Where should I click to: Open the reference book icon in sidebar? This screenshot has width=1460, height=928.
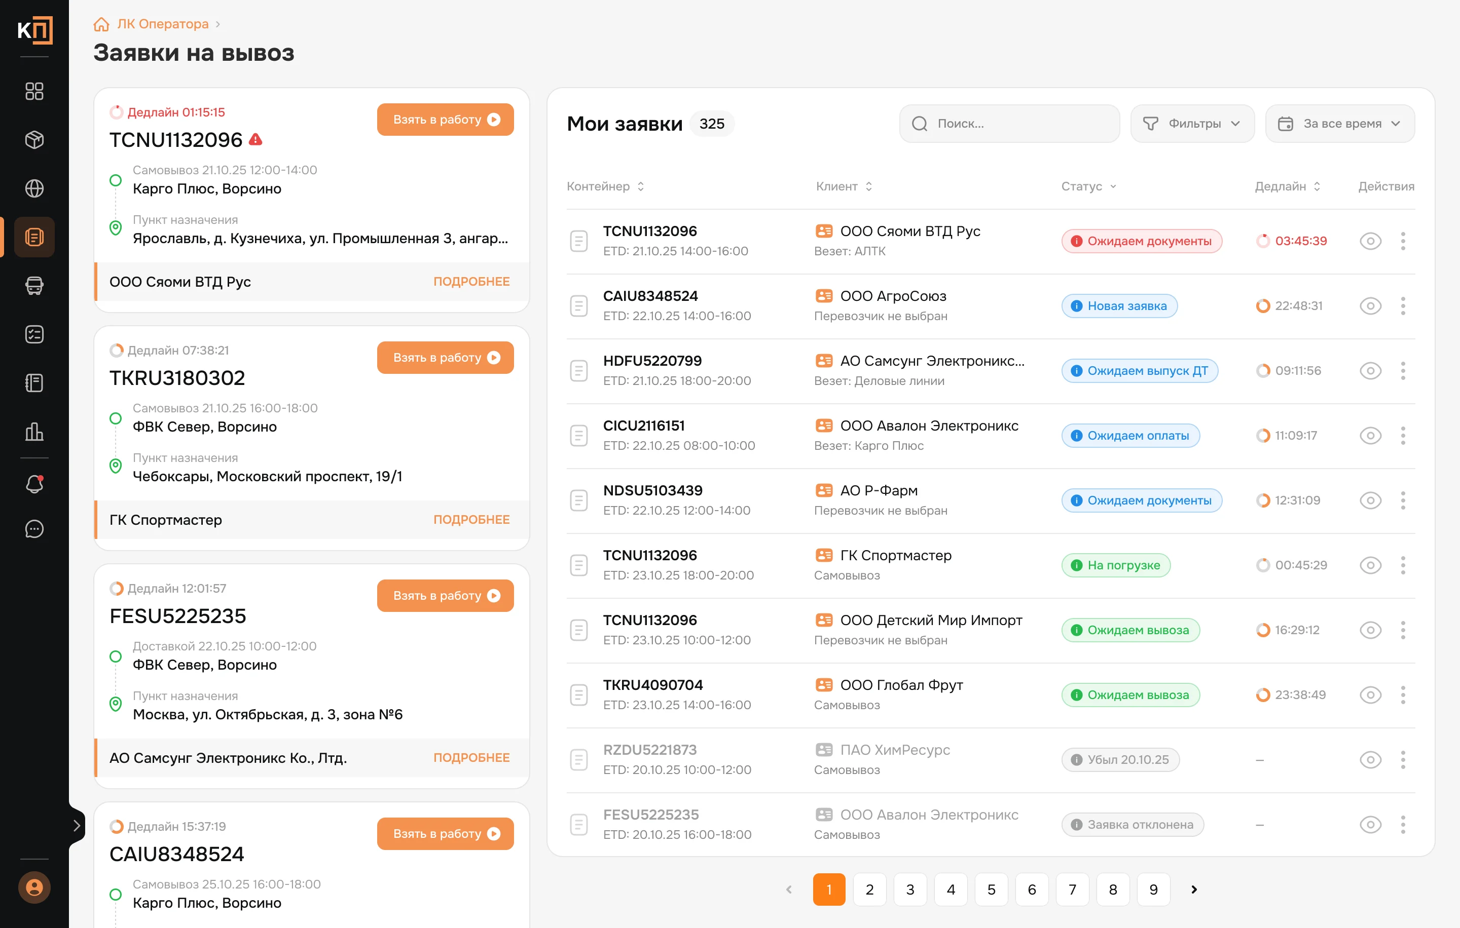[34, 383]
